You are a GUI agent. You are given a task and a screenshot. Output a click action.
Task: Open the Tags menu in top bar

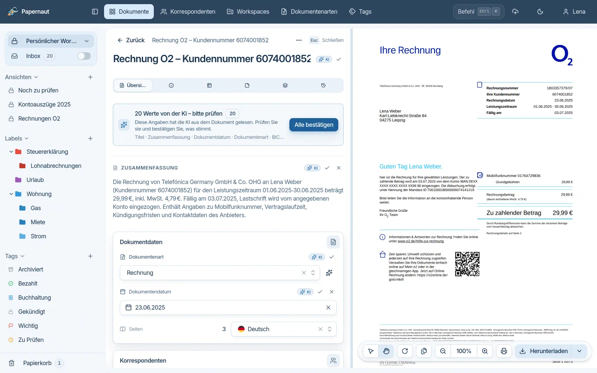click(360, 12)
